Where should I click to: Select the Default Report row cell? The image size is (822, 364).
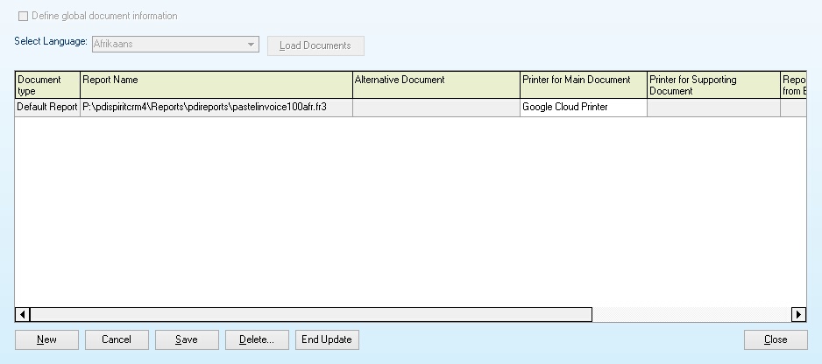coord(47,108)
